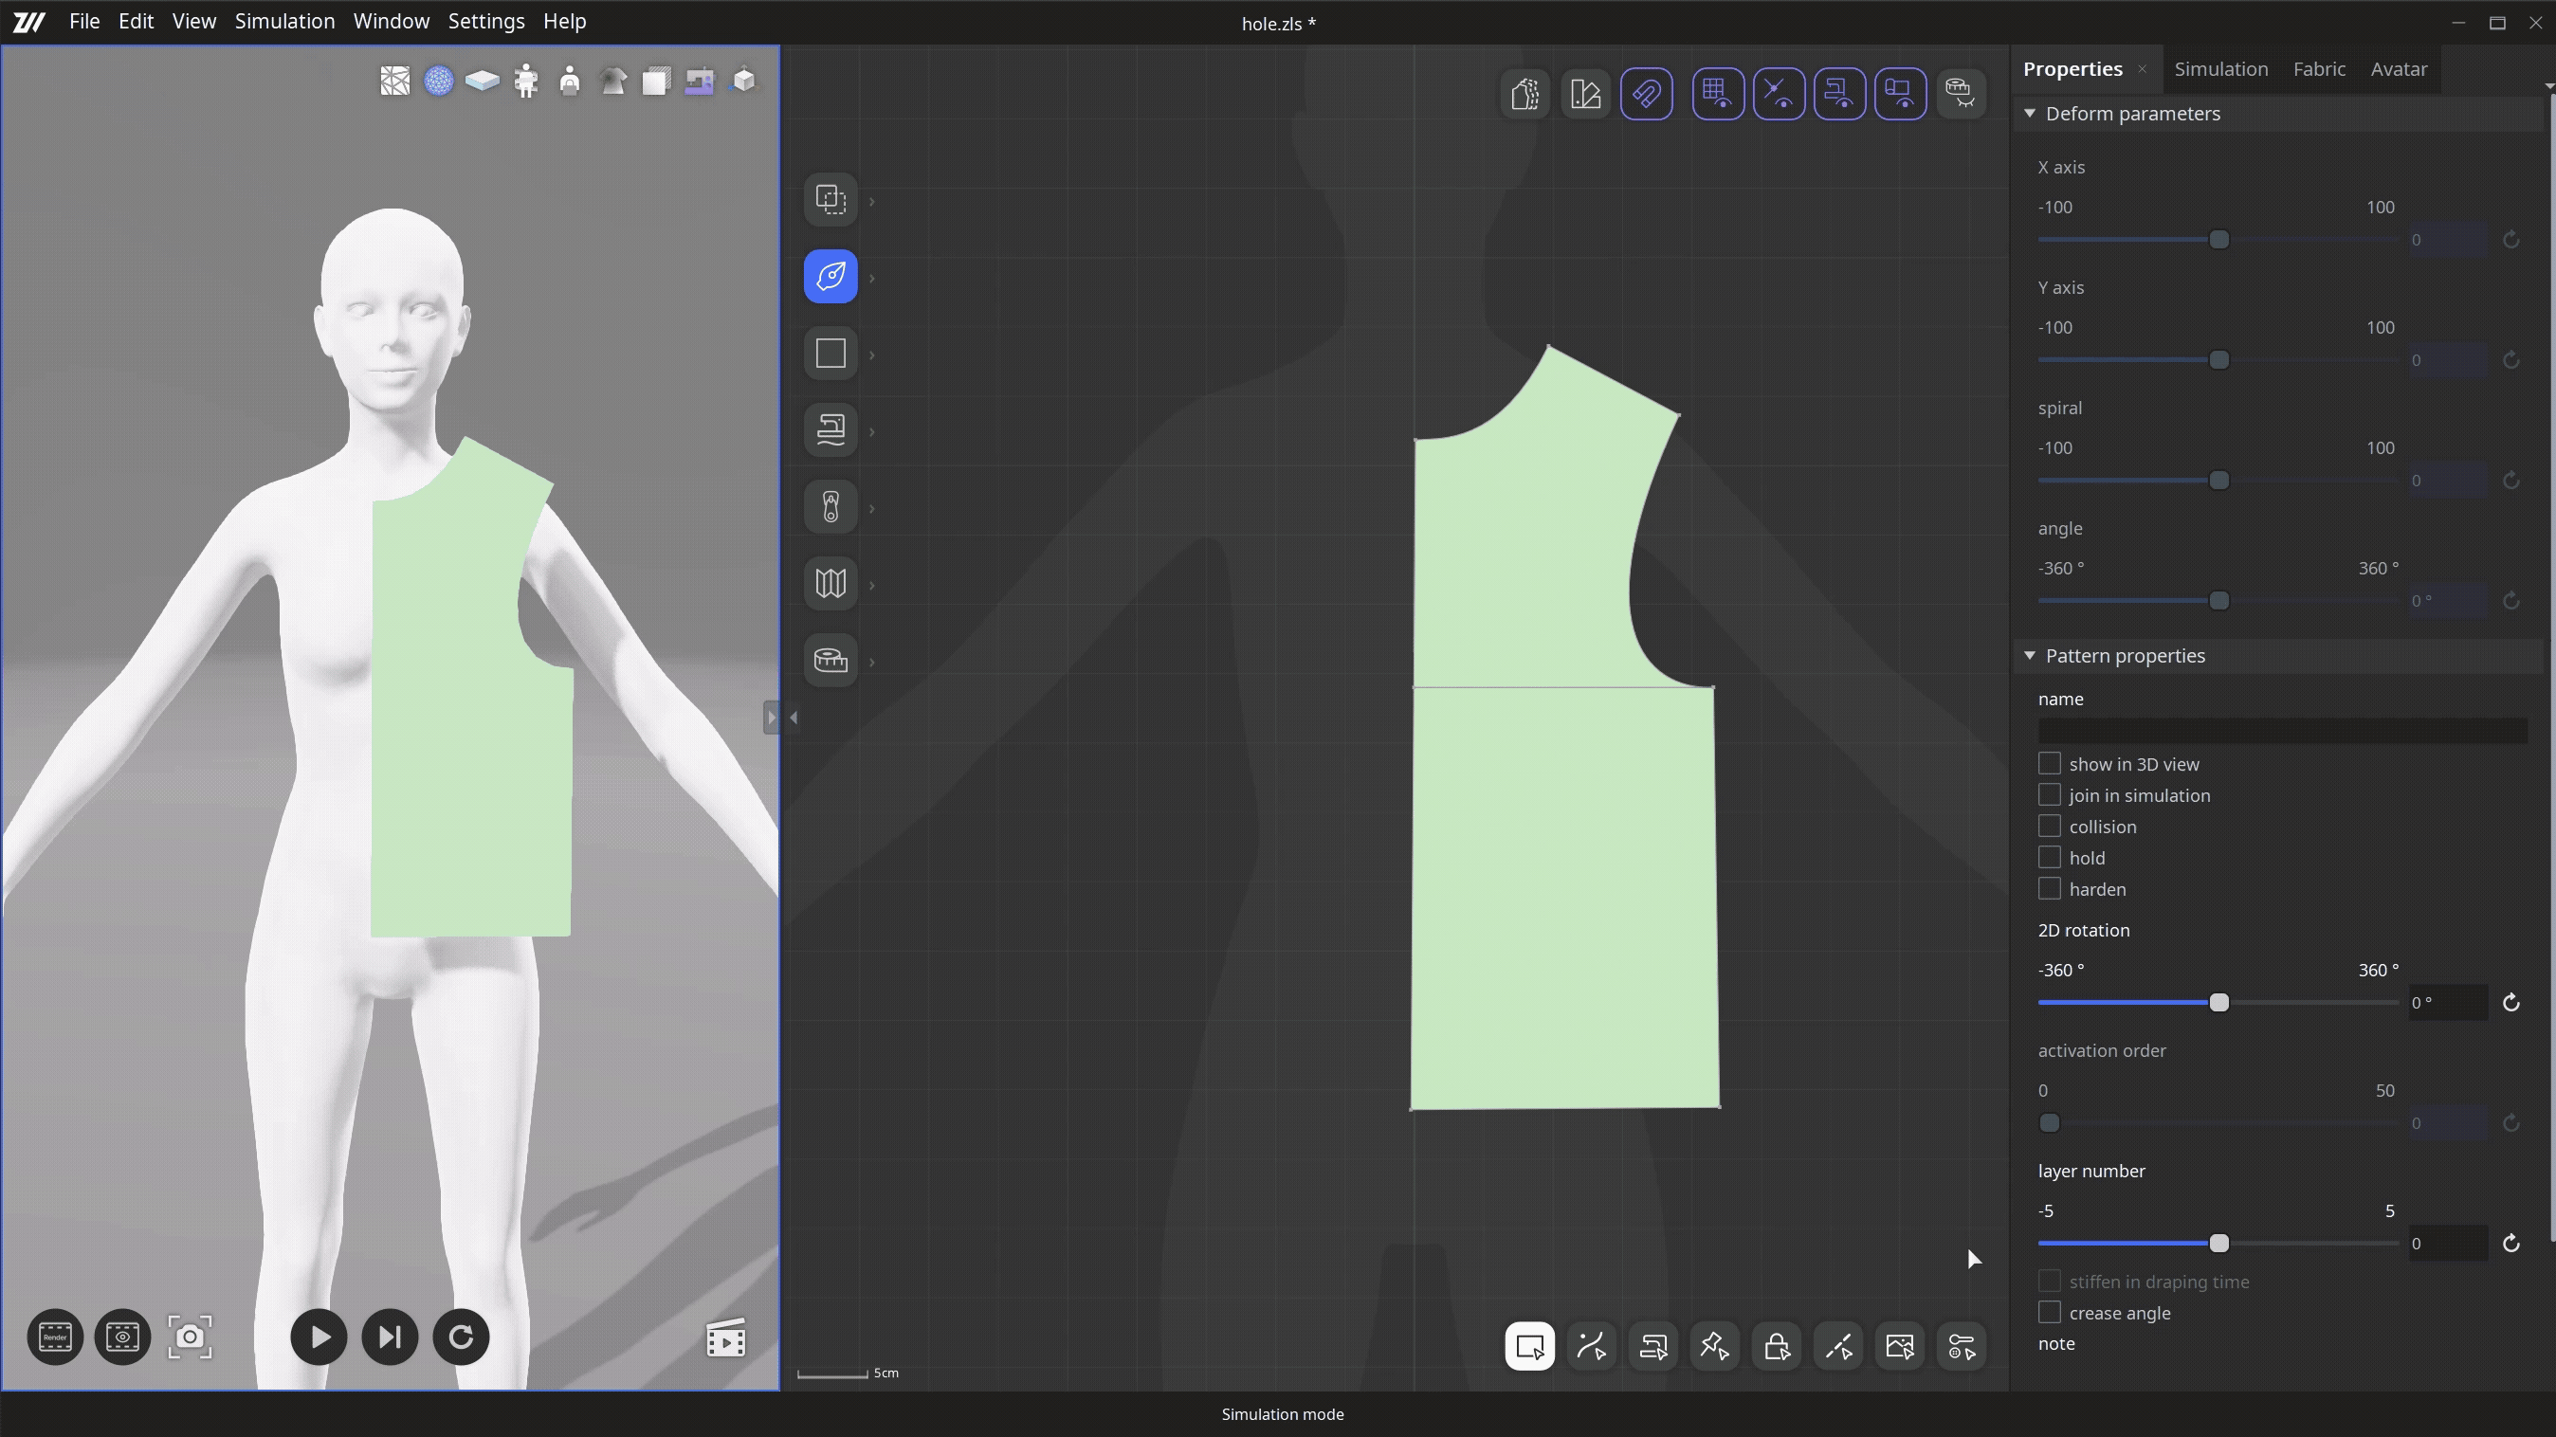The image size is (2556, 1437).
Task: Select the sewing machine tool in left toolbar
Action: click(x=831, y=429)
